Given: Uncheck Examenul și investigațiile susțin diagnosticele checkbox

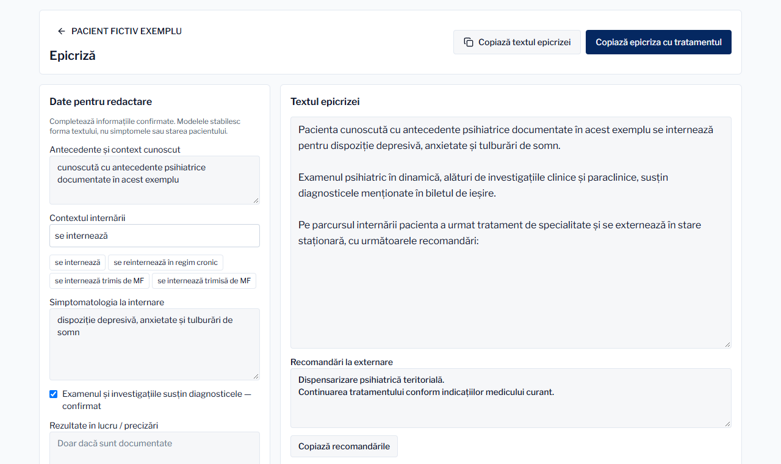Looking at the screenshot, I should click(x=54, y=394).
